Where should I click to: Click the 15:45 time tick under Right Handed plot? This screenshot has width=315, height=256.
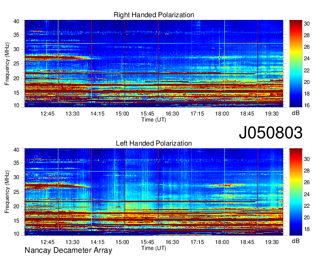click(147, 114)
